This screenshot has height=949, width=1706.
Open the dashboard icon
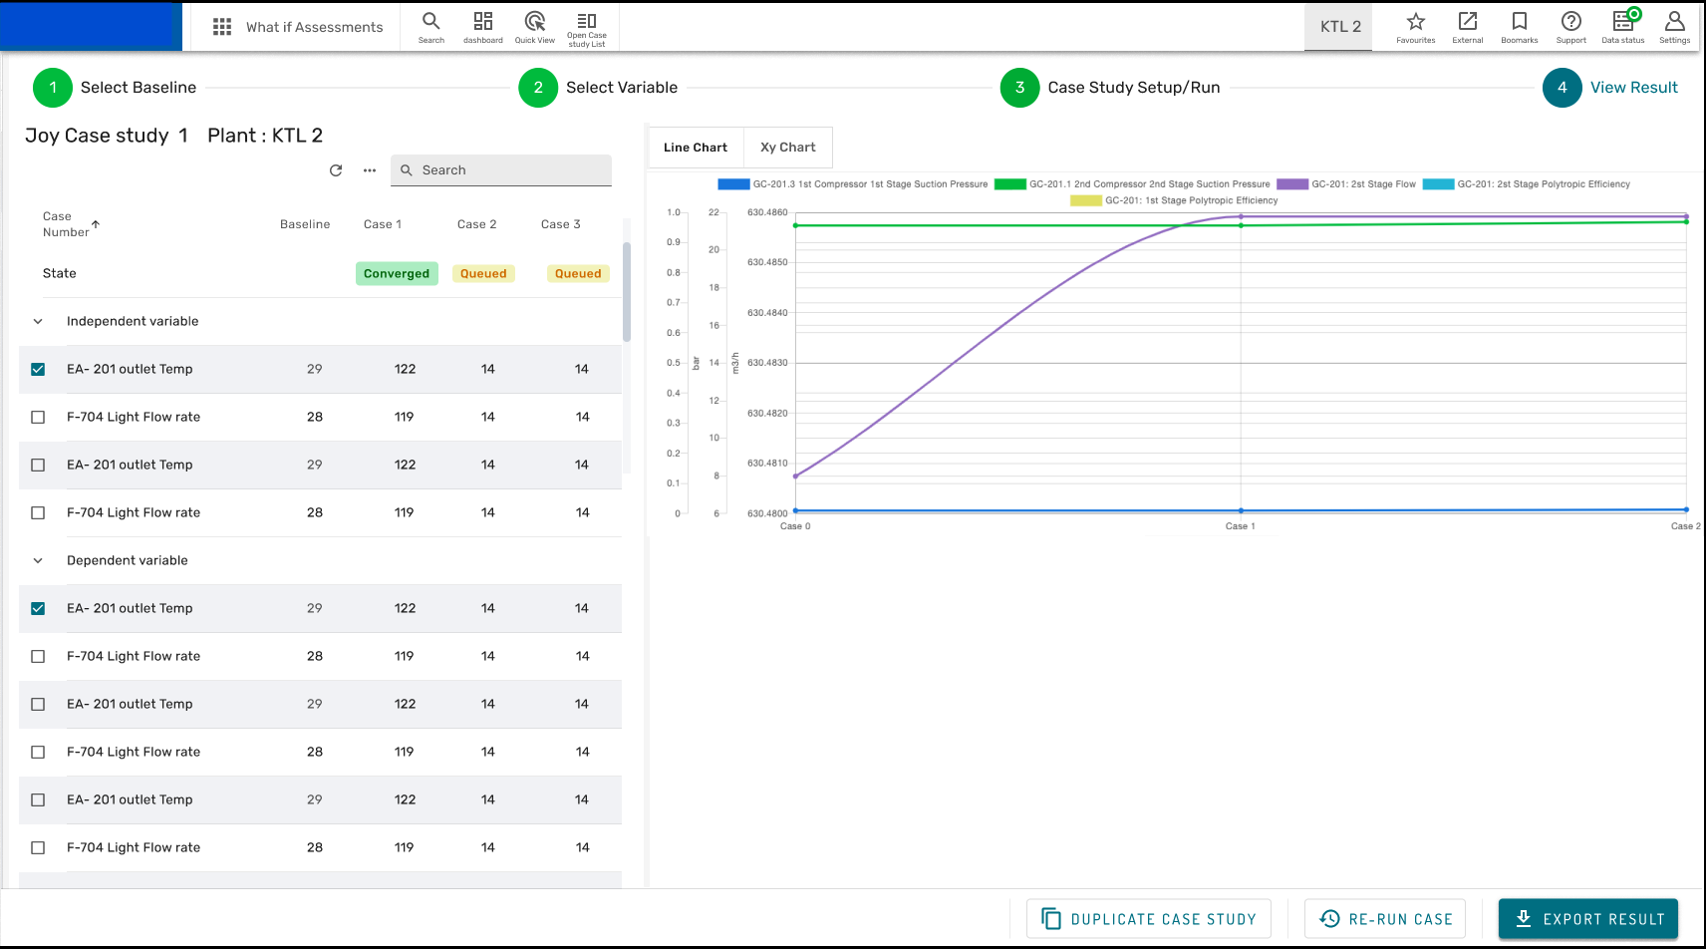pyautogui.click(x=482, y=22)
